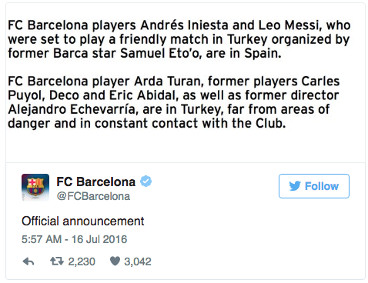
Task: Click the word Follow on button
Action: click(x=322, y=186)
